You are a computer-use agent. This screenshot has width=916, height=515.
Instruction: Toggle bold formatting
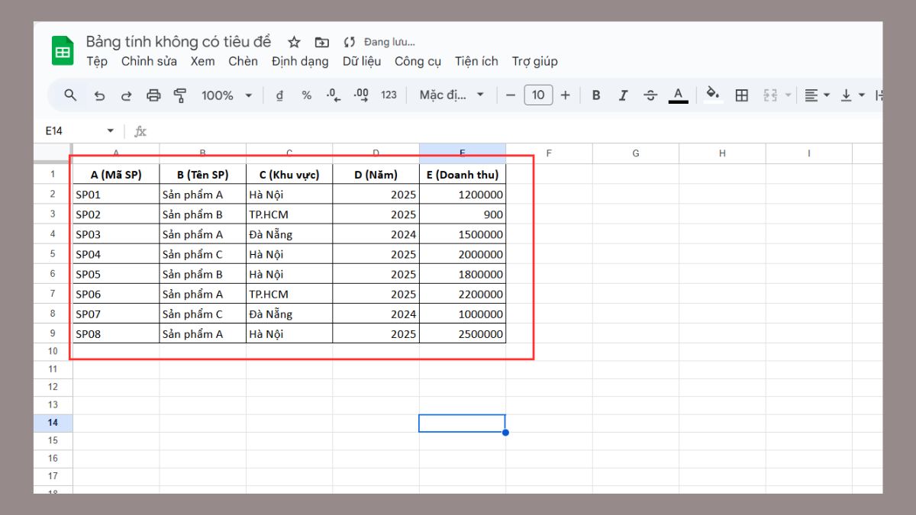click(x=596, y=95)
